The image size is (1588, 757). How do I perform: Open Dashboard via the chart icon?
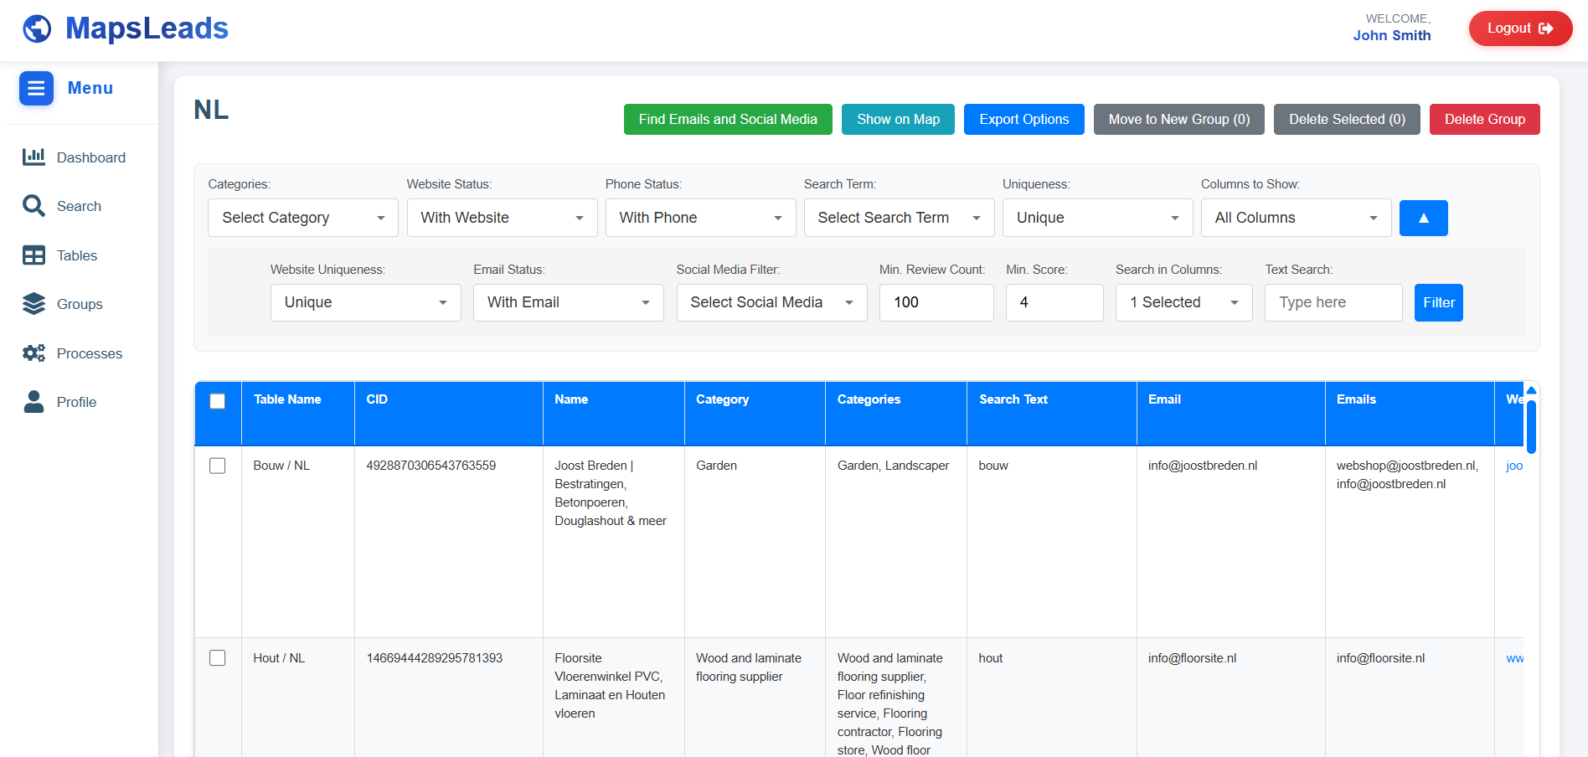(x=34, y=157)
